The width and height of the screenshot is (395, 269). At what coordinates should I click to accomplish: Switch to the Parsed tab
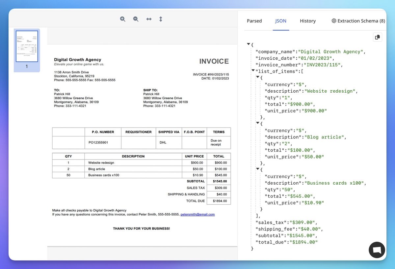click(x=254, y=21)
